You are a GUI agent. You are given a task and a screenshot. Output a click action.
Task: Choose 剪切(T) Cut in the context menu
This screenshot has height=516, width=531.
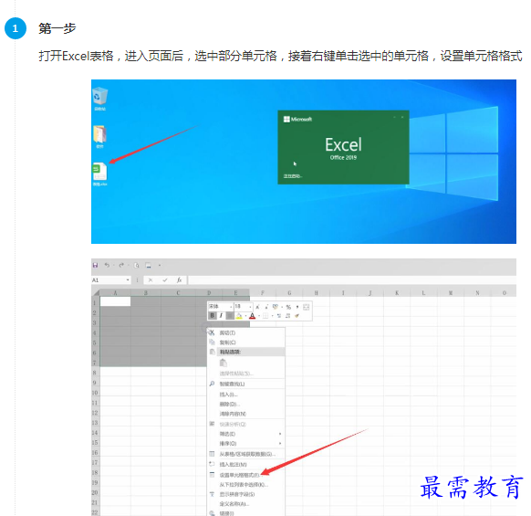pos(246,333)
